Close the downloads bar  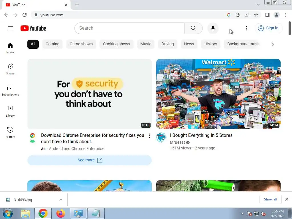click(x=287, y=199)
